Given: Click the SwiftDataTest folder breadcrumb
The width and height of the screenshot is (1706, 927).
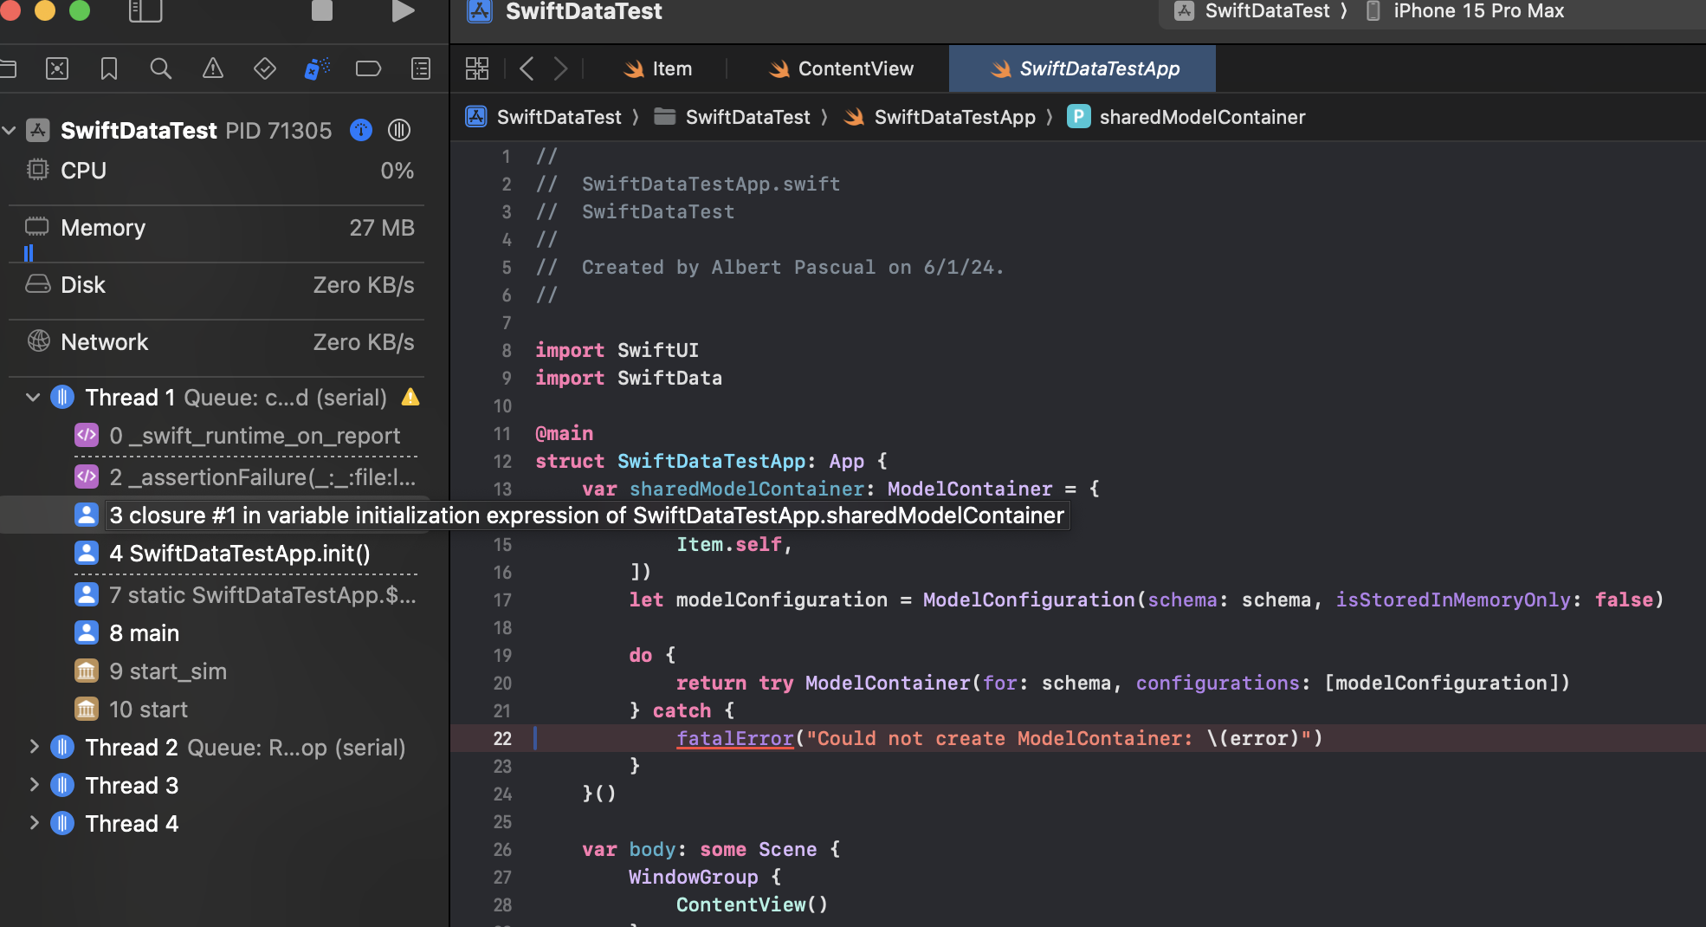Looking at the screenshot, I should [x=732, y=117].
